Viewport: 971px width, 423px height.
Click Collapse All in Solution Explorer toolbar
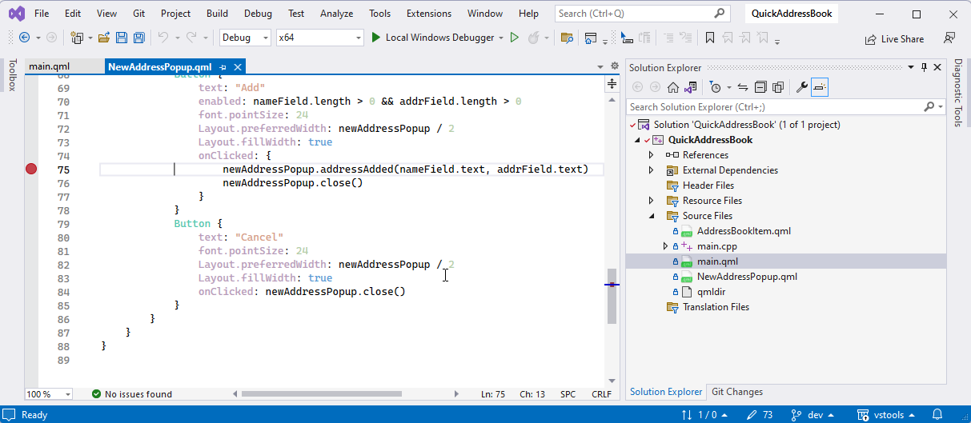tap(760, 87)
